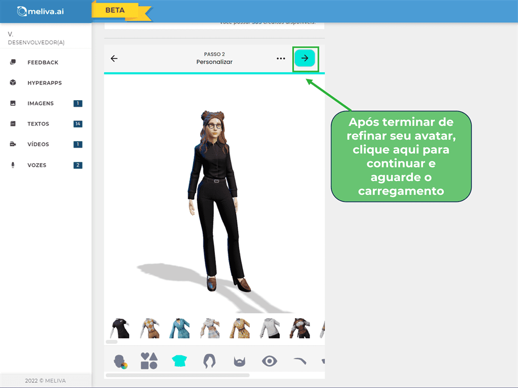Click the Vozes count badge 2
The image size is (518, 388).
pos(78,165)
